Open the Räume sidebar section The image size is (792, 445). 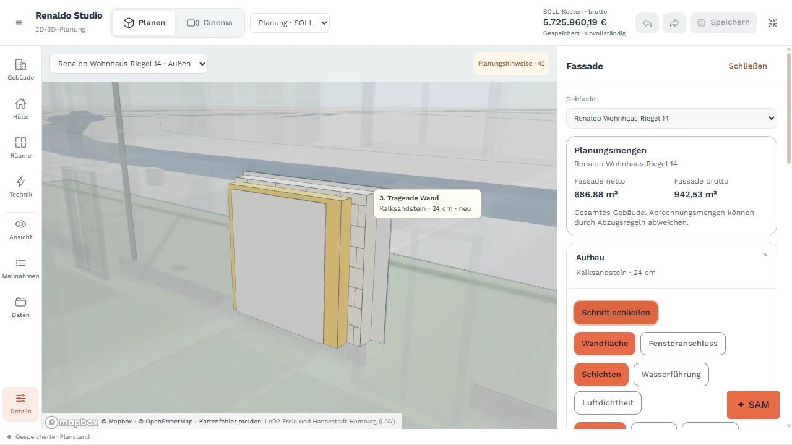(x=20, y=148)
